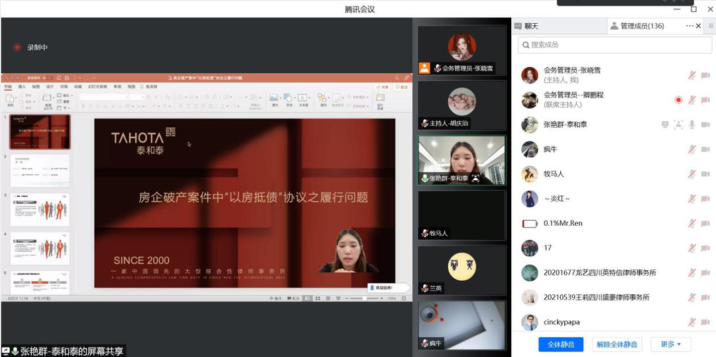
Task: Open the 幻灯片放映 slideshow ribbon tab
Action: point(97,87)
